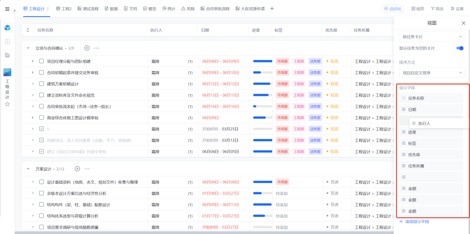Click the horizontal scrollbar at bottom

(204, 233)
